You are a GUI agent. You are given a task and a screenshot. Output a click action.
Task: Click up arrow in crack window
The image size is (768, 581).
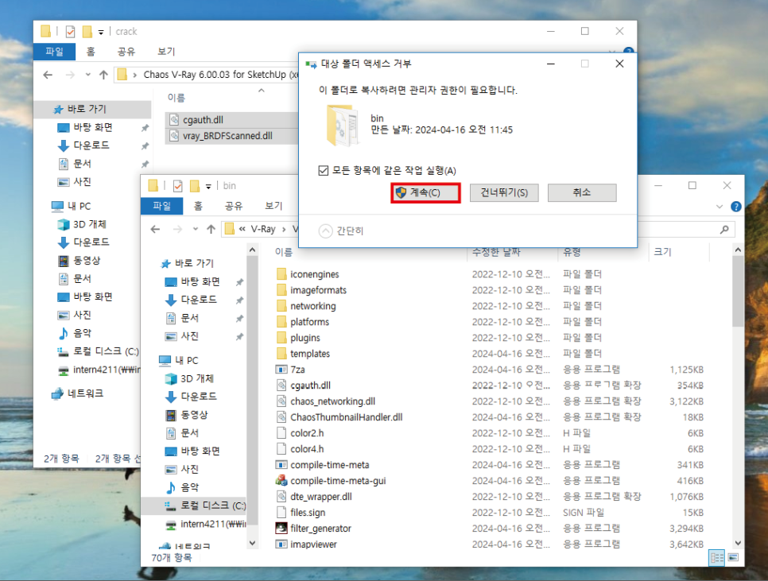[x=103, y=75]
